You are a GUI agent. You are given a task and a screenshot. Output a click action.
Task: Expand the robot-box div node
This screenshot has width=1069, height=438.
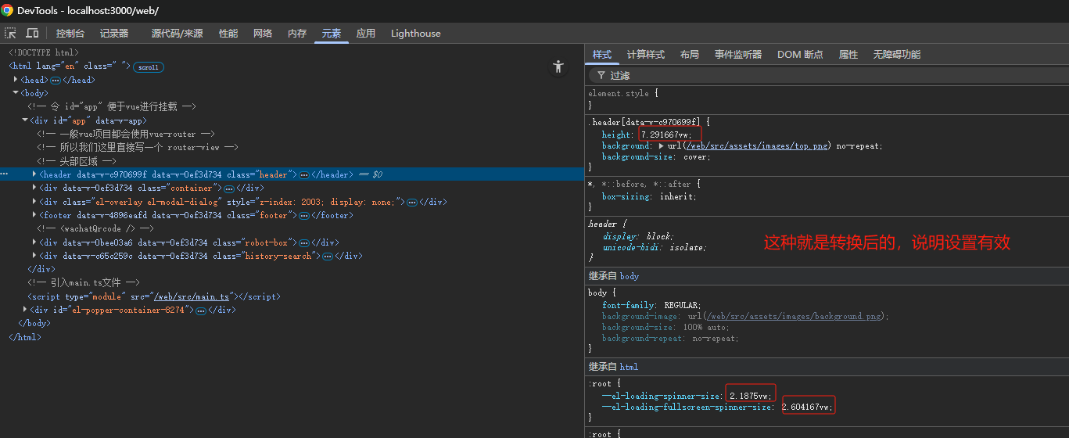(x=34, y=242)
